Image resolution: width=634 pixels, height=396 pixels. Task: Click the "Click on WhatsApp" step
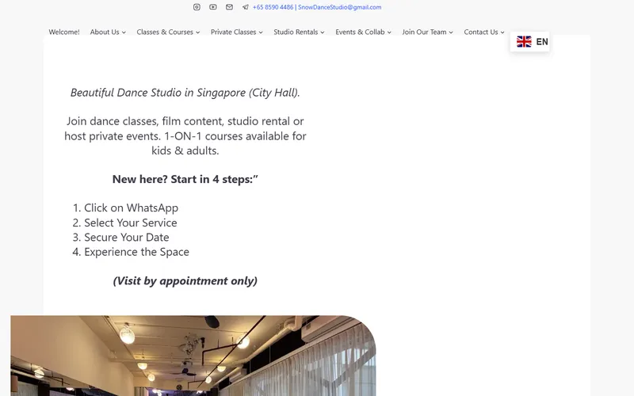131,208
